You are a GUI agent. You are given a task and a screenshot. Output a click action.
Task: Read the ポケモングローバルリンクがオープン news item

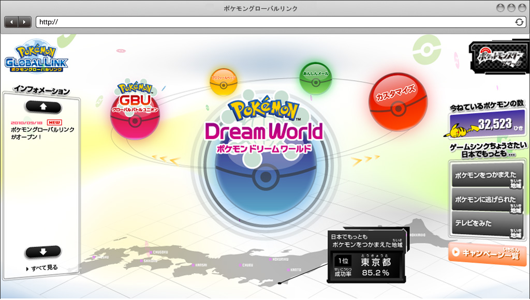coord(42,133)
